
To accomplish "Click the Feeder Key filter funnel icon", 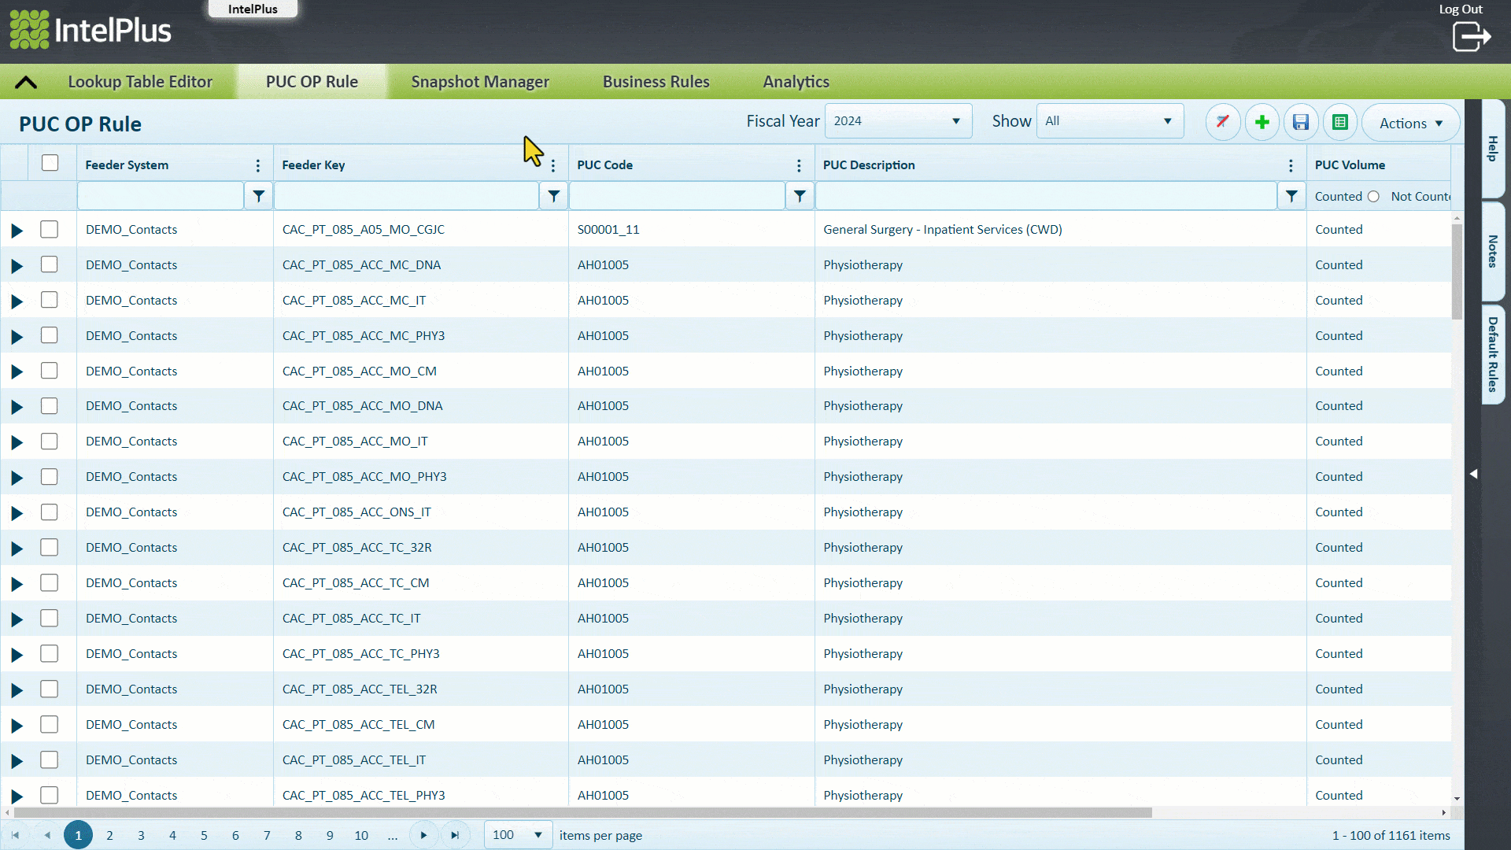I will (x=553, y=196).
